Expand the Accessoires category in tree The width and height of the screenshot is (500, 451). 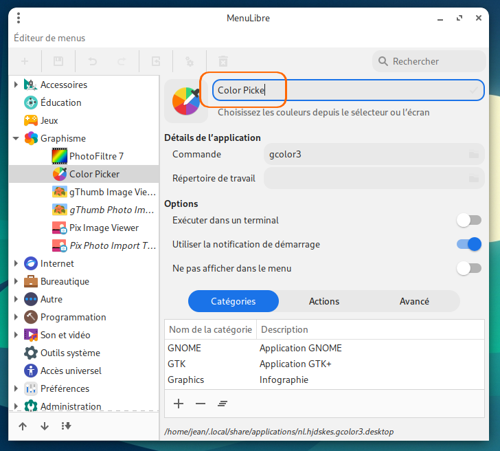coord(16,85)
